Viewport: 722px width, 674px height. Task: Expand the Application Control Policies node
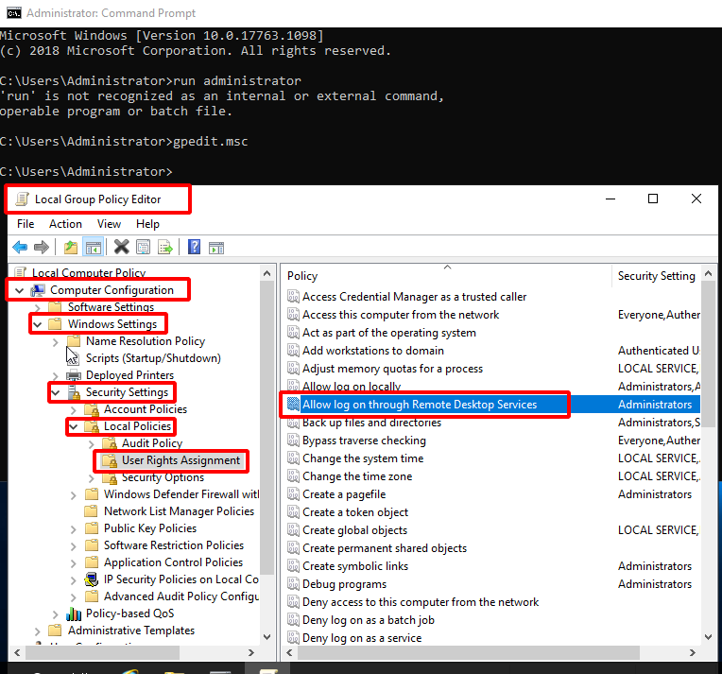click(73, 563)
